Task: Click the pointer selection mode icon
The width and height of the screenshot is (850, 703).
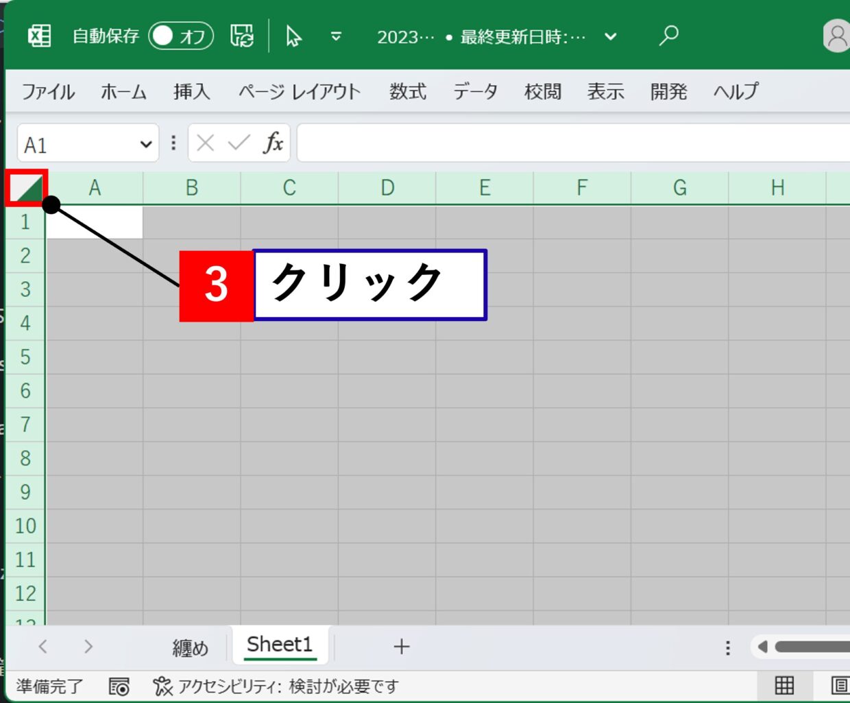Action: click(x=293, y=36)
